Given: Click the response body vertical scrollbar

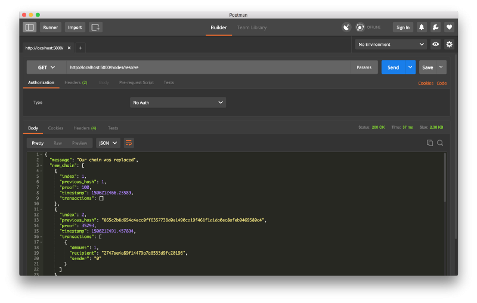Looking at the screenshot, I should [445, 178].
